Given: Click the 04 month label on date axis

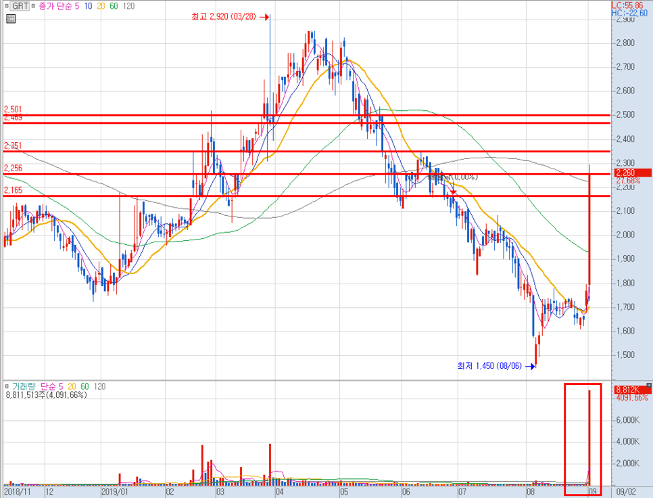Looking at the screenshot, I should click(x=279, y=492).
